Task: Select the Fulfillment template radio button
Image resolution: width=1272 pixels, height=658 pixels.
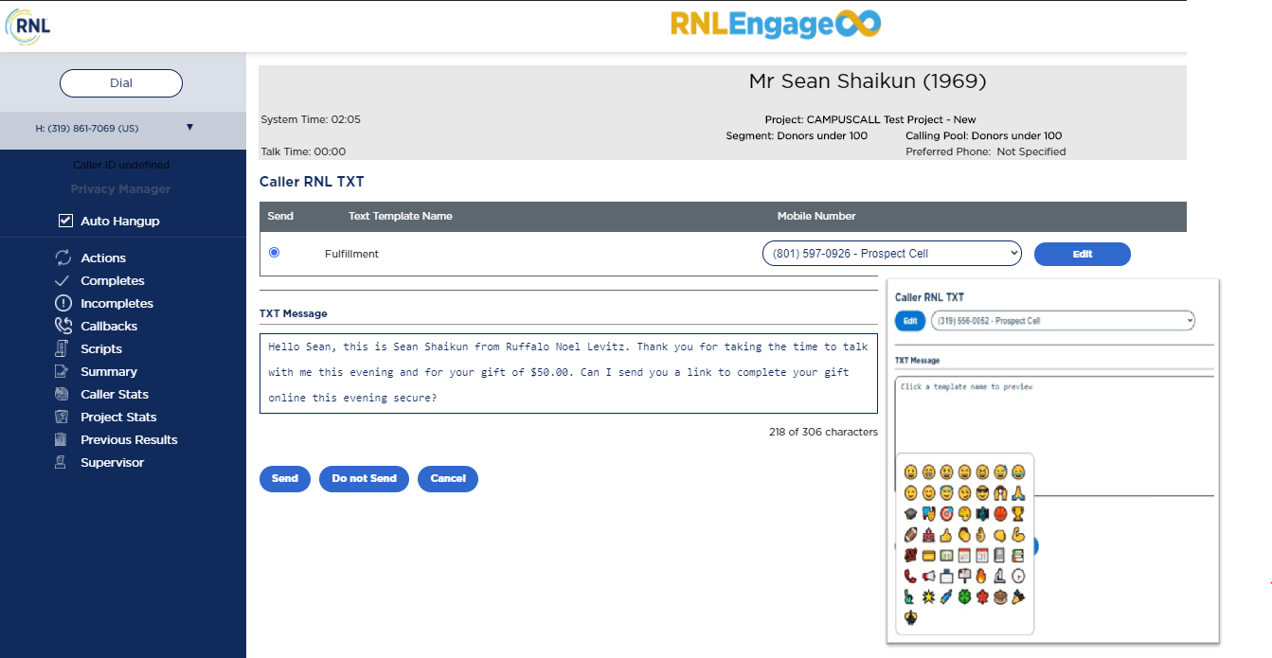Action: (x=275, y=253)
